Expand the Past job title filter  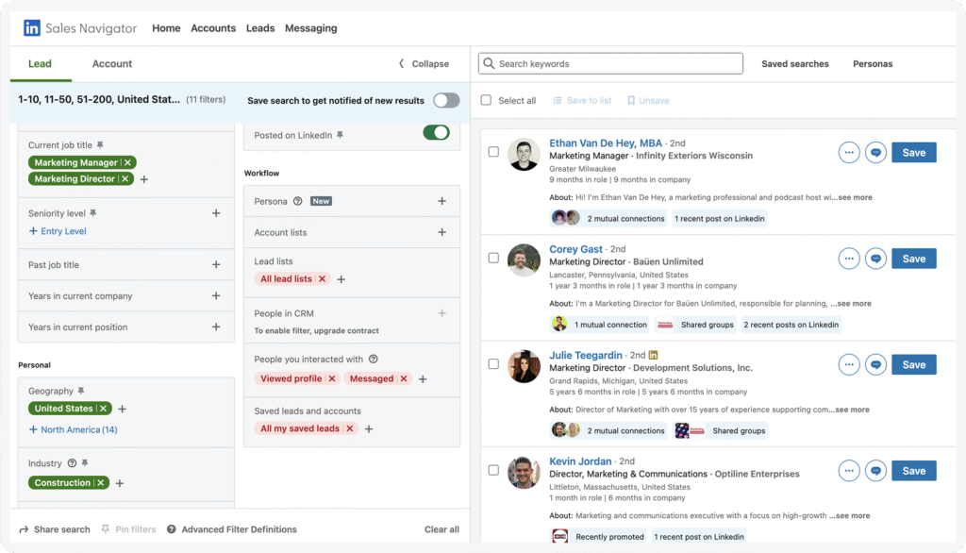click(x=216, y=265)
